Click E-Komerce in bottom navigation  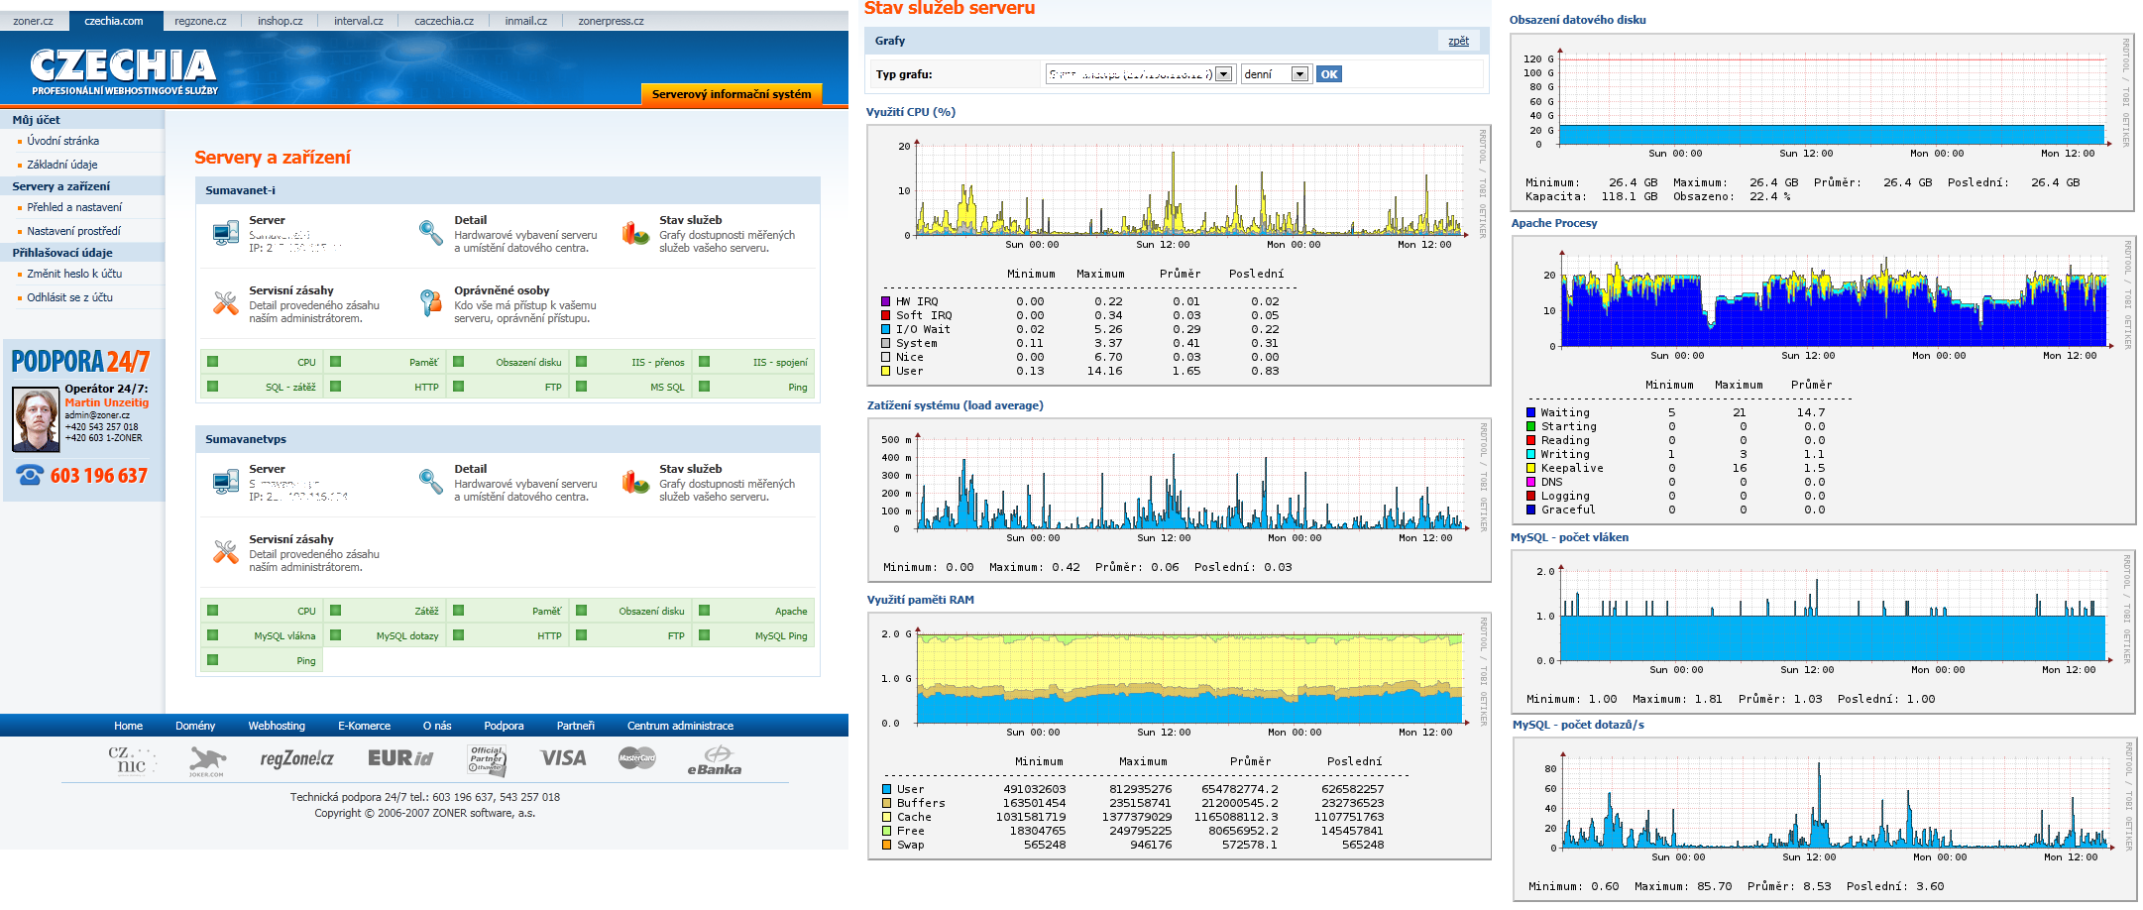(x=364, y=726)
